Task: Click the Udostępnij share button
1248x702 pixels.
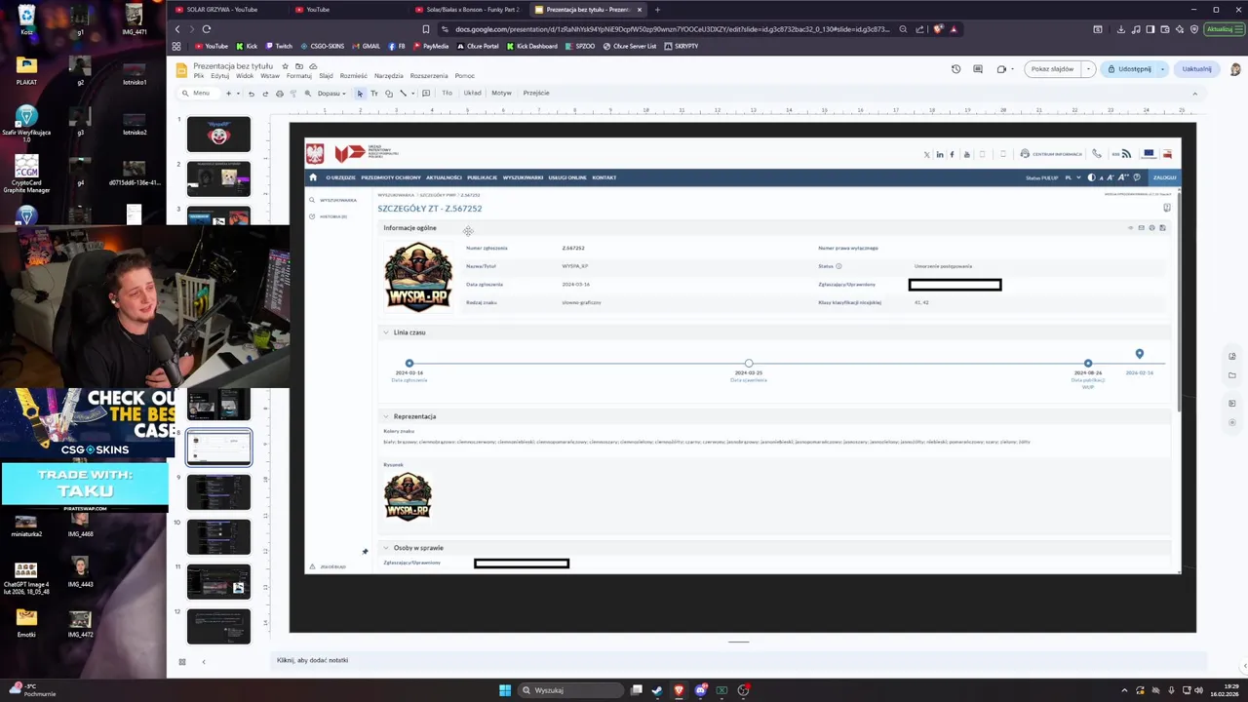Action: coord(1129,69)
